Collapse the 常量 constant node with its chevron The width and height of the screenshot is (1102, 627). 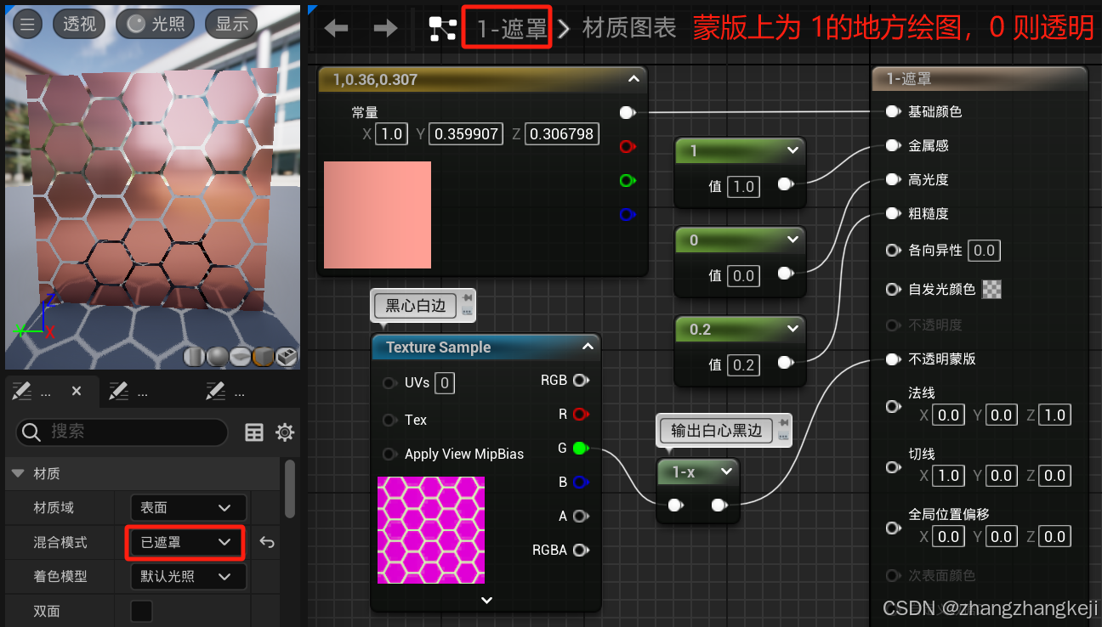click(x=633, y=78)
